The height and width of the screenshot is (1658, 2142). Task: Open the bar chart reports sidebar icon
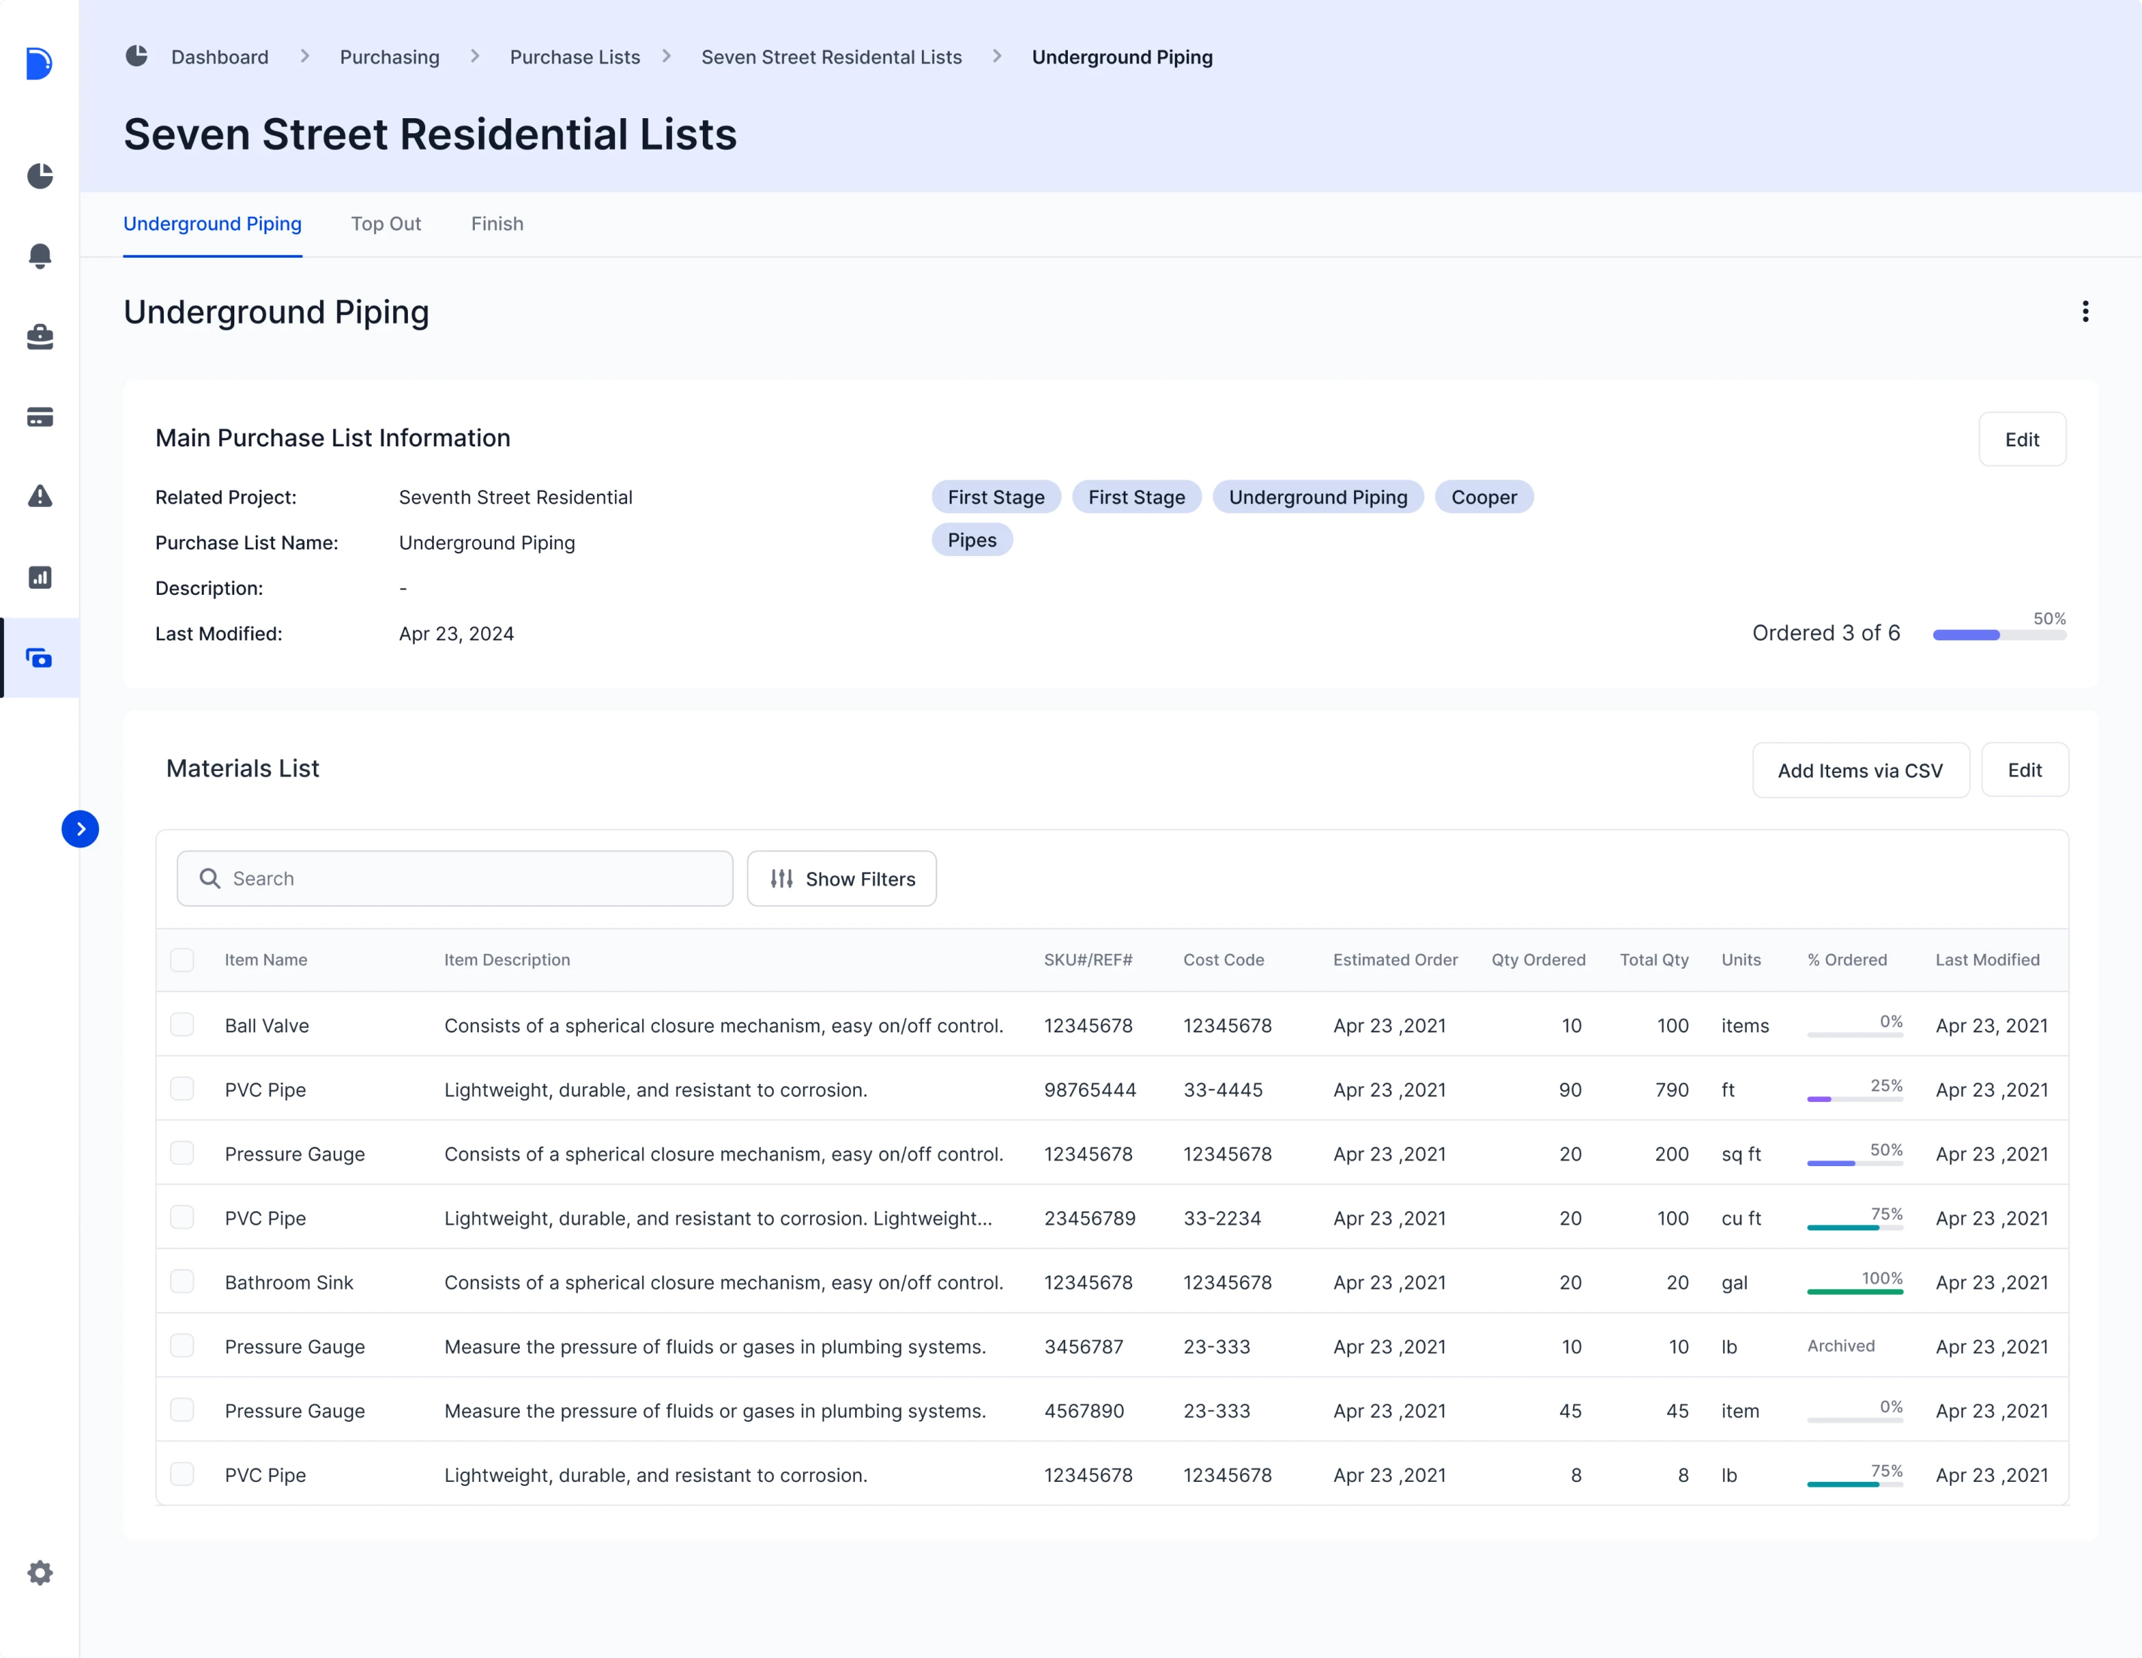click(x=39, y=578)
